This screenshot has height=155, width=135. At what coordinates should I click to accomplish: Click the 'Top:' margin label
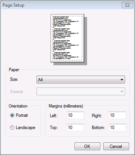(x=54, y=127)
